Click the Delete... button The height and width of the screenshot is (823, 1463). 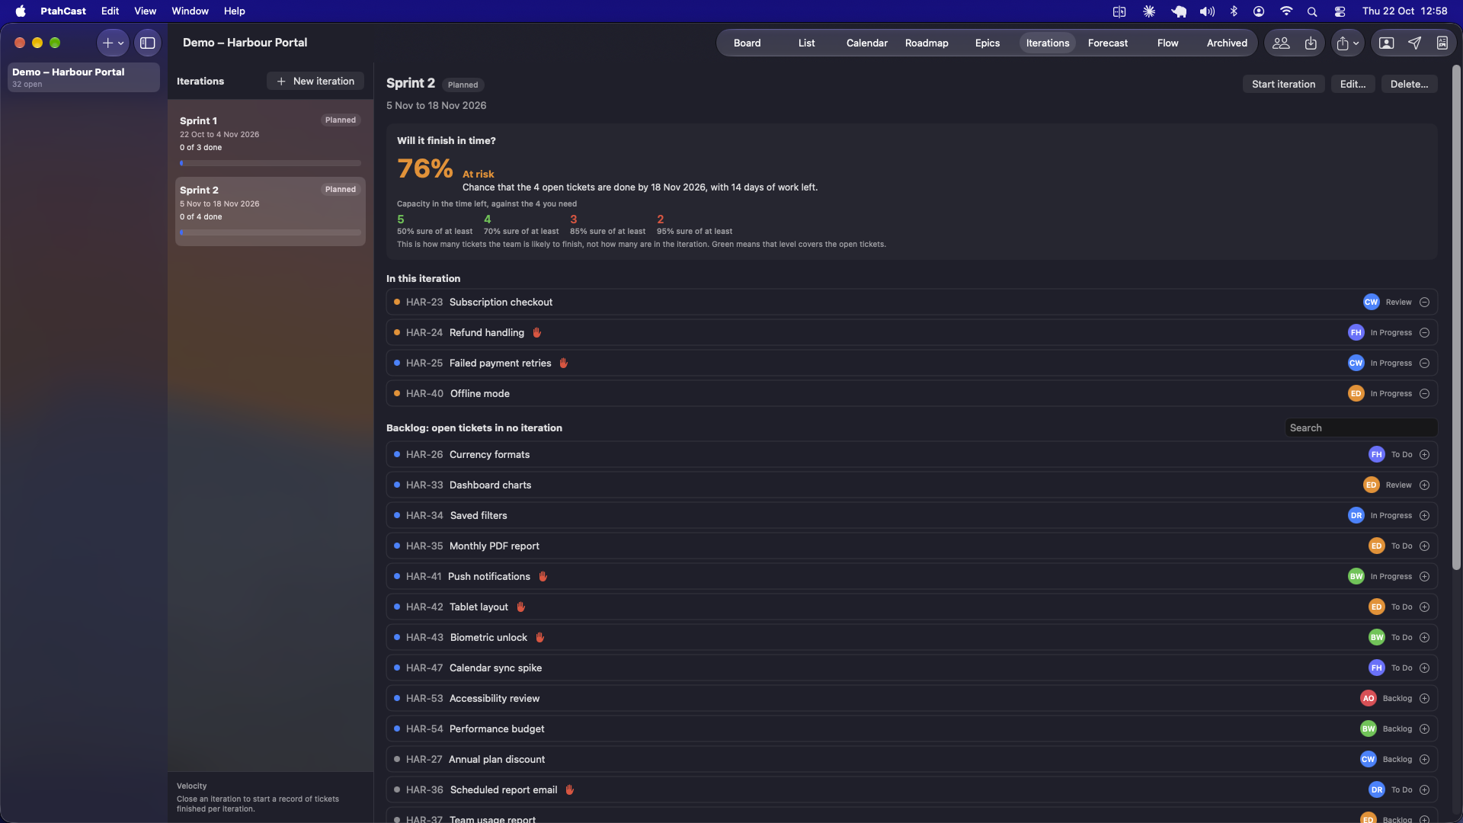coord(1409,85)
